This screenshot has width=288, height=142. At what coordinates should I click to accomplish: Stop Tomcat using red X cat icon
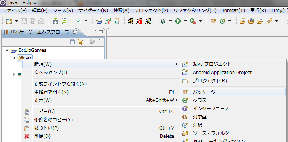(139, 21)
